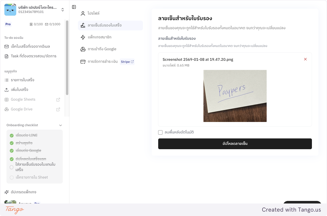Collapse the sidebar with the panel toggle icon

(74, 7)
